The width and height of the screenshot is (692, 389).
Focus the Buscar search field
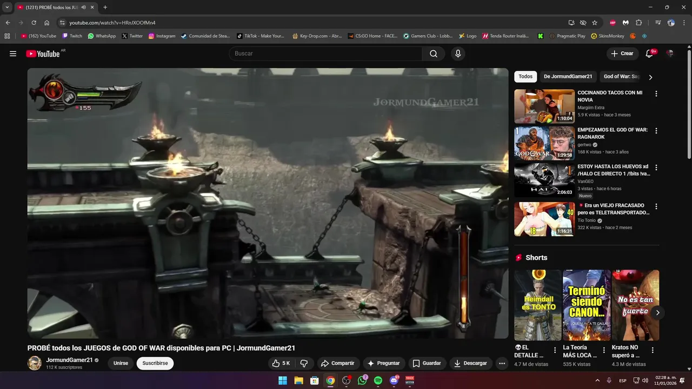coord(325,53)
